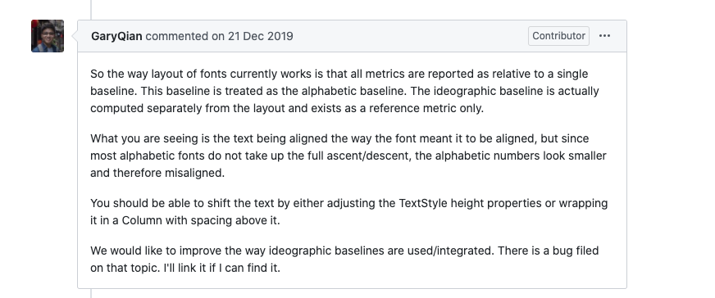Click GaryQian's profile avatar picture
715x298 pixels.
coord(48,36)
